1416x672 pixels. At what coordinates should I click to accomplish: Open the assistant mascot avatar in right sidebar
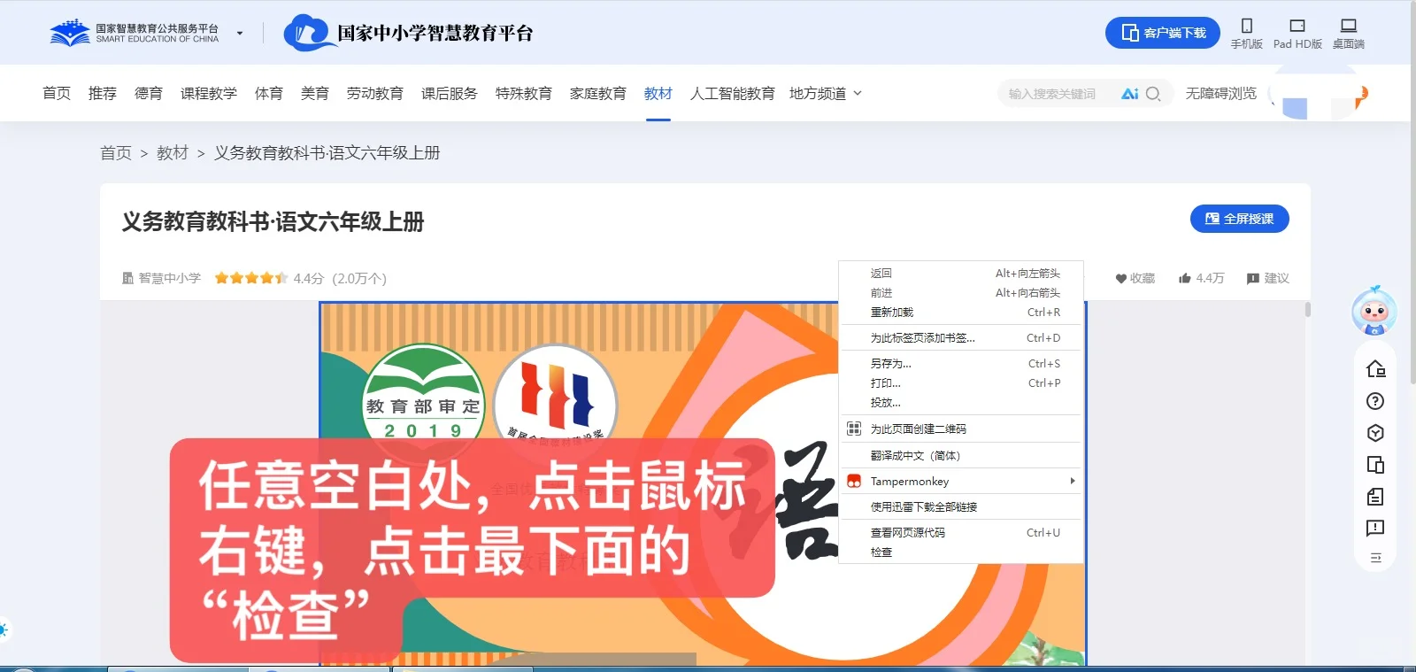pos(1374,311)
